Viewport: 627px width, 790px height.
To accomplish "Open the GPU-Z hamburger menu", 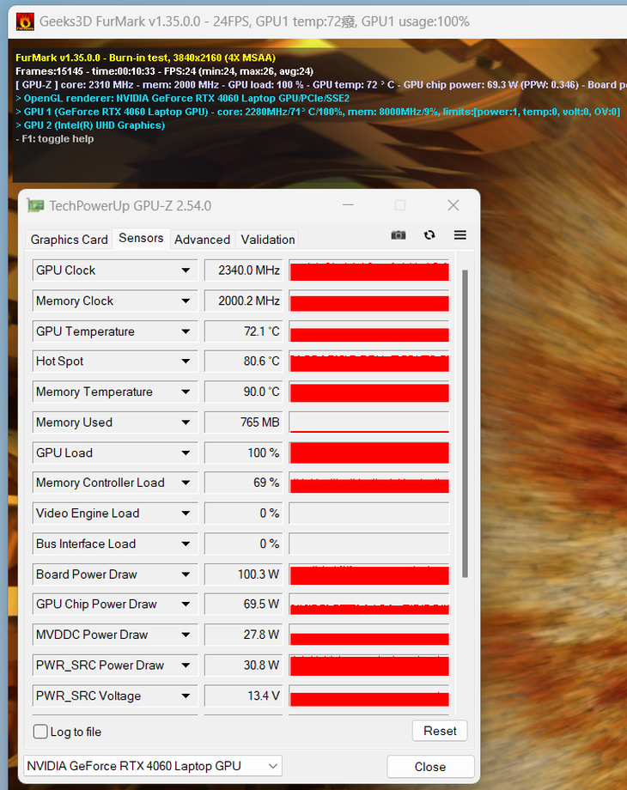I will [460, 235].
